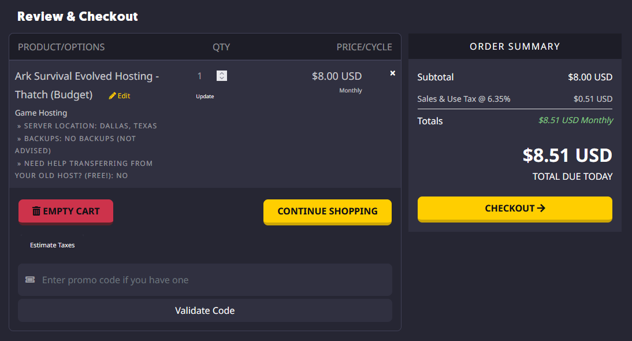Click the Ark Survival Evolved Hosting product name

[87, 76]
